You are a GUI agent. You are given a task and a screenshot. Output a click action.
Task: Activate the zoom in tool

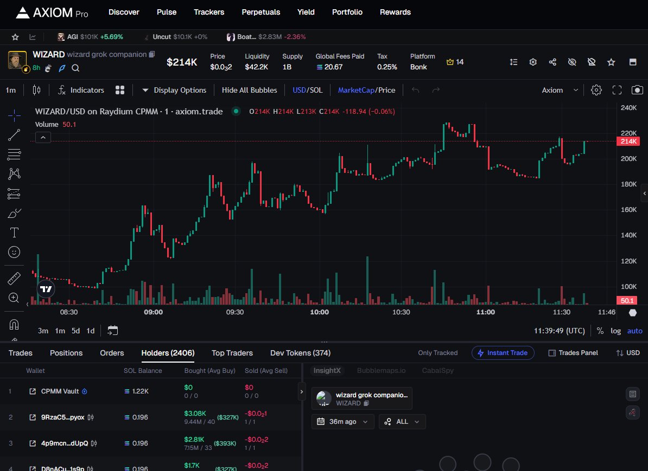pyautogui.click(x=14, y=298)
